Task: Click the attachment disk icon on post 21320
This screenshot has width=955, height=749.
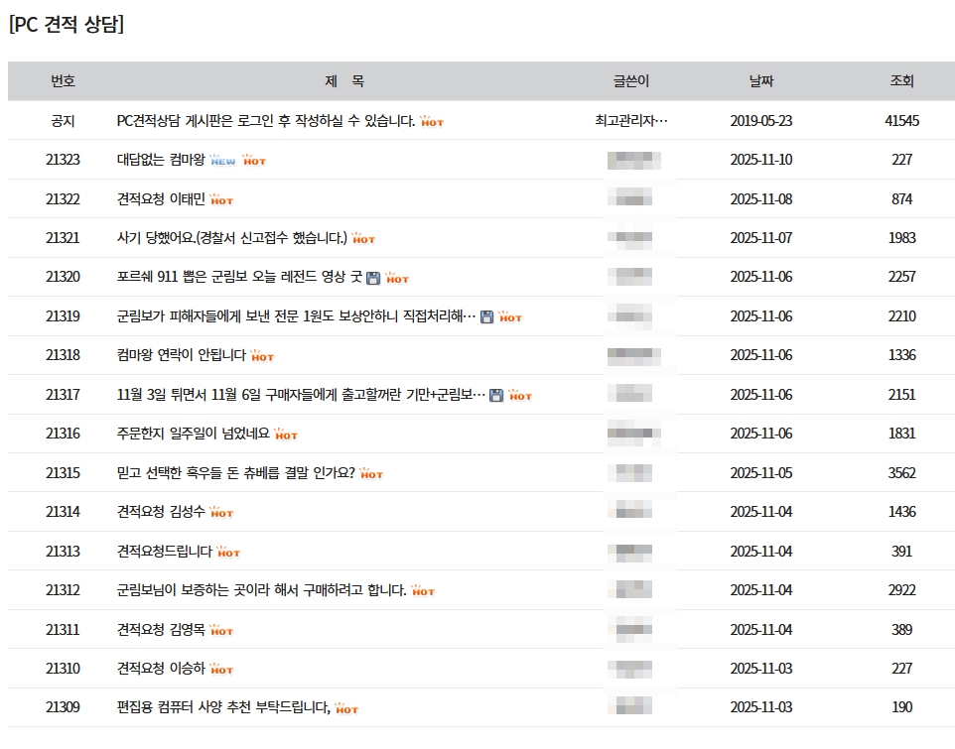Action: 373,279
